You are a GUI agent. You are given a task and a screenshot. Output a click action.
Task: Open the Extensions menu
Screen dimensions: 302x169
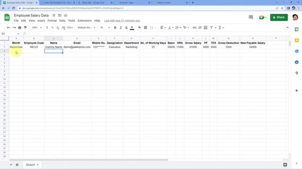point(84,21)
